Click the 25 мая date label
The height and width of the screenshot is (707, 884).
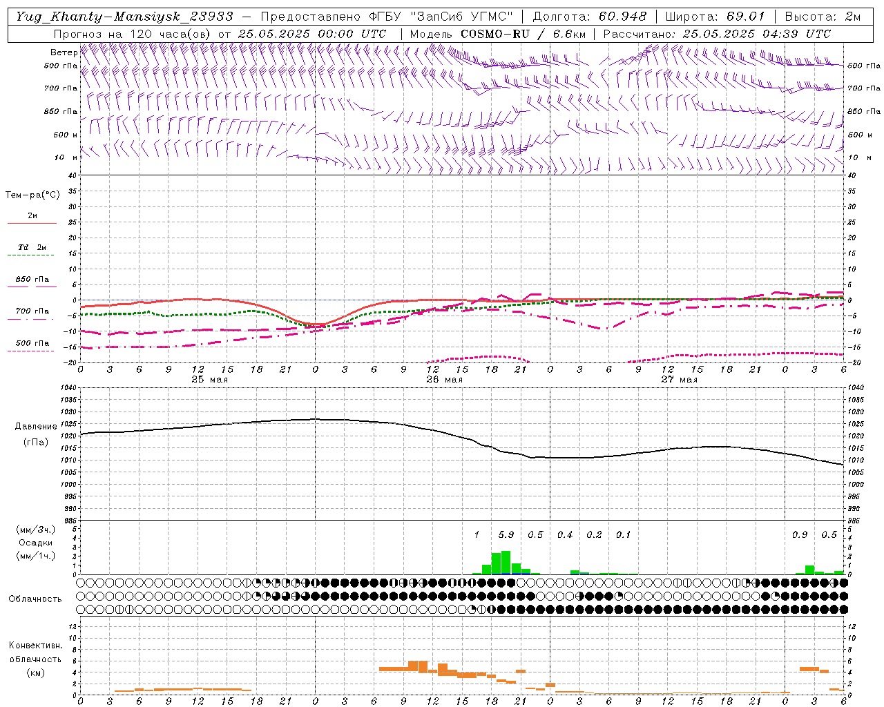[209, 380]
